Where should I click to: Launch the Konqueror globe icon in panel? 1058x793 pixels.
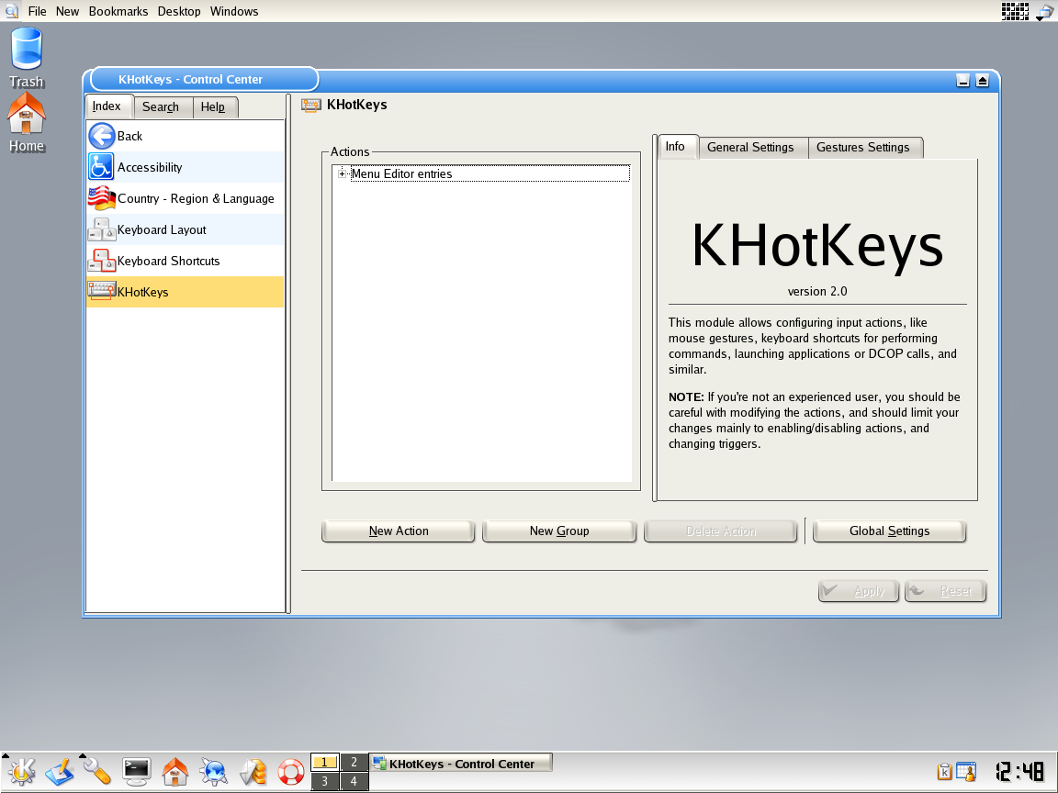[214, 771]
